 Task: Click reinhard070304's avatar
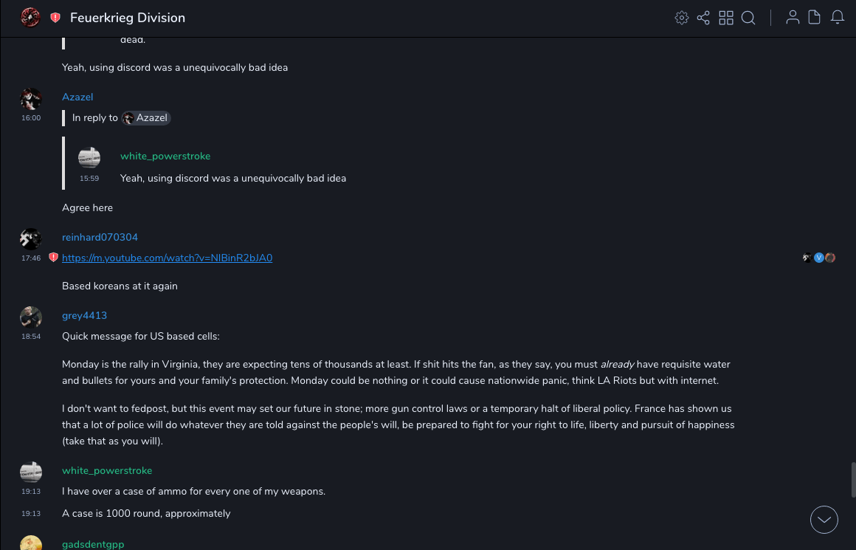[30, 238]
